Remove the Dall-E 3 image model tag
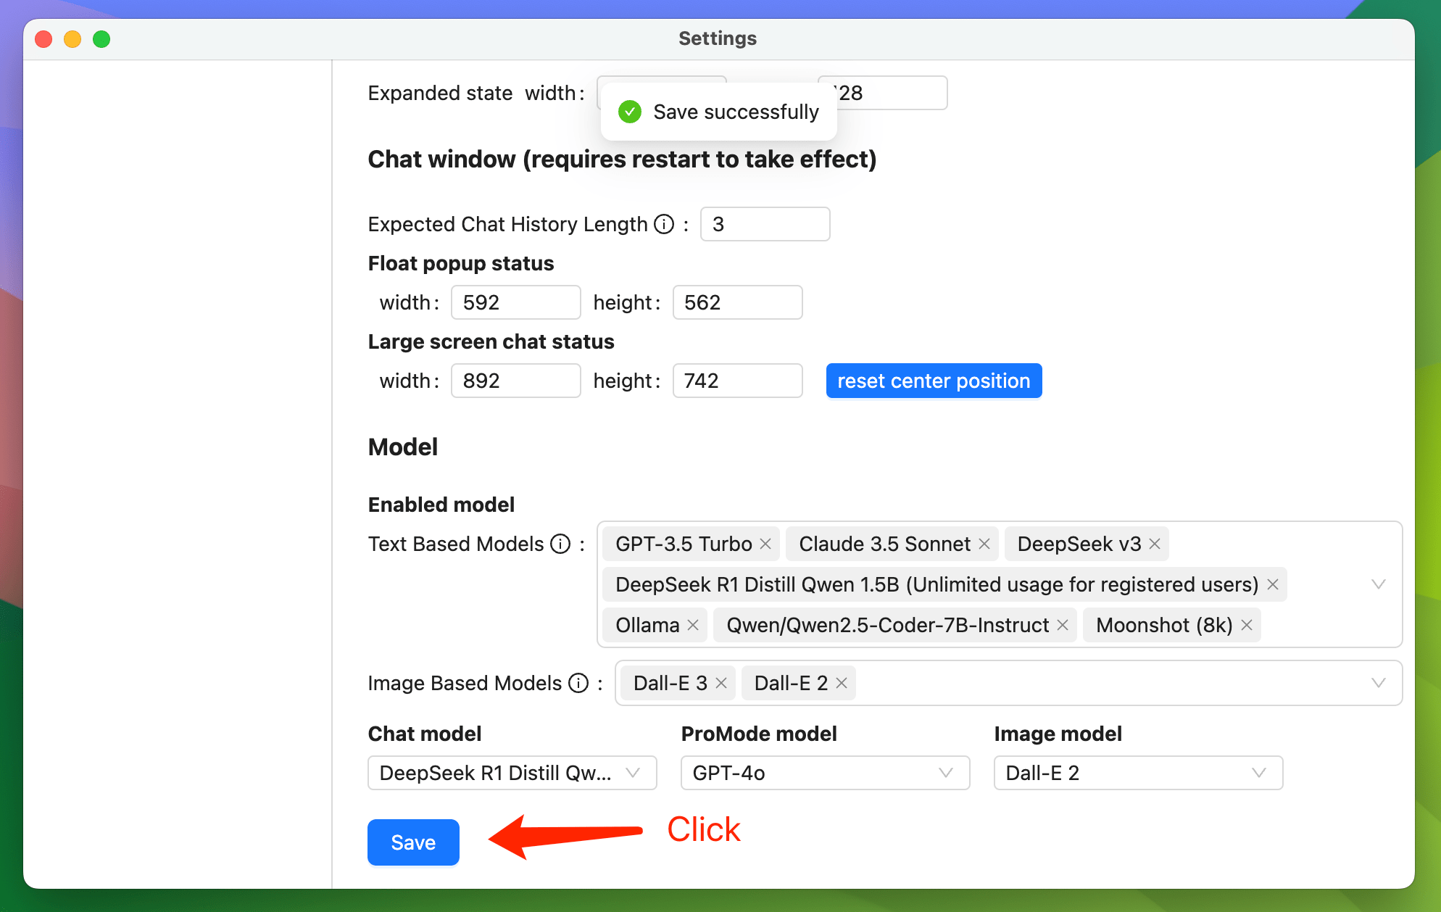 pos(721,683)
